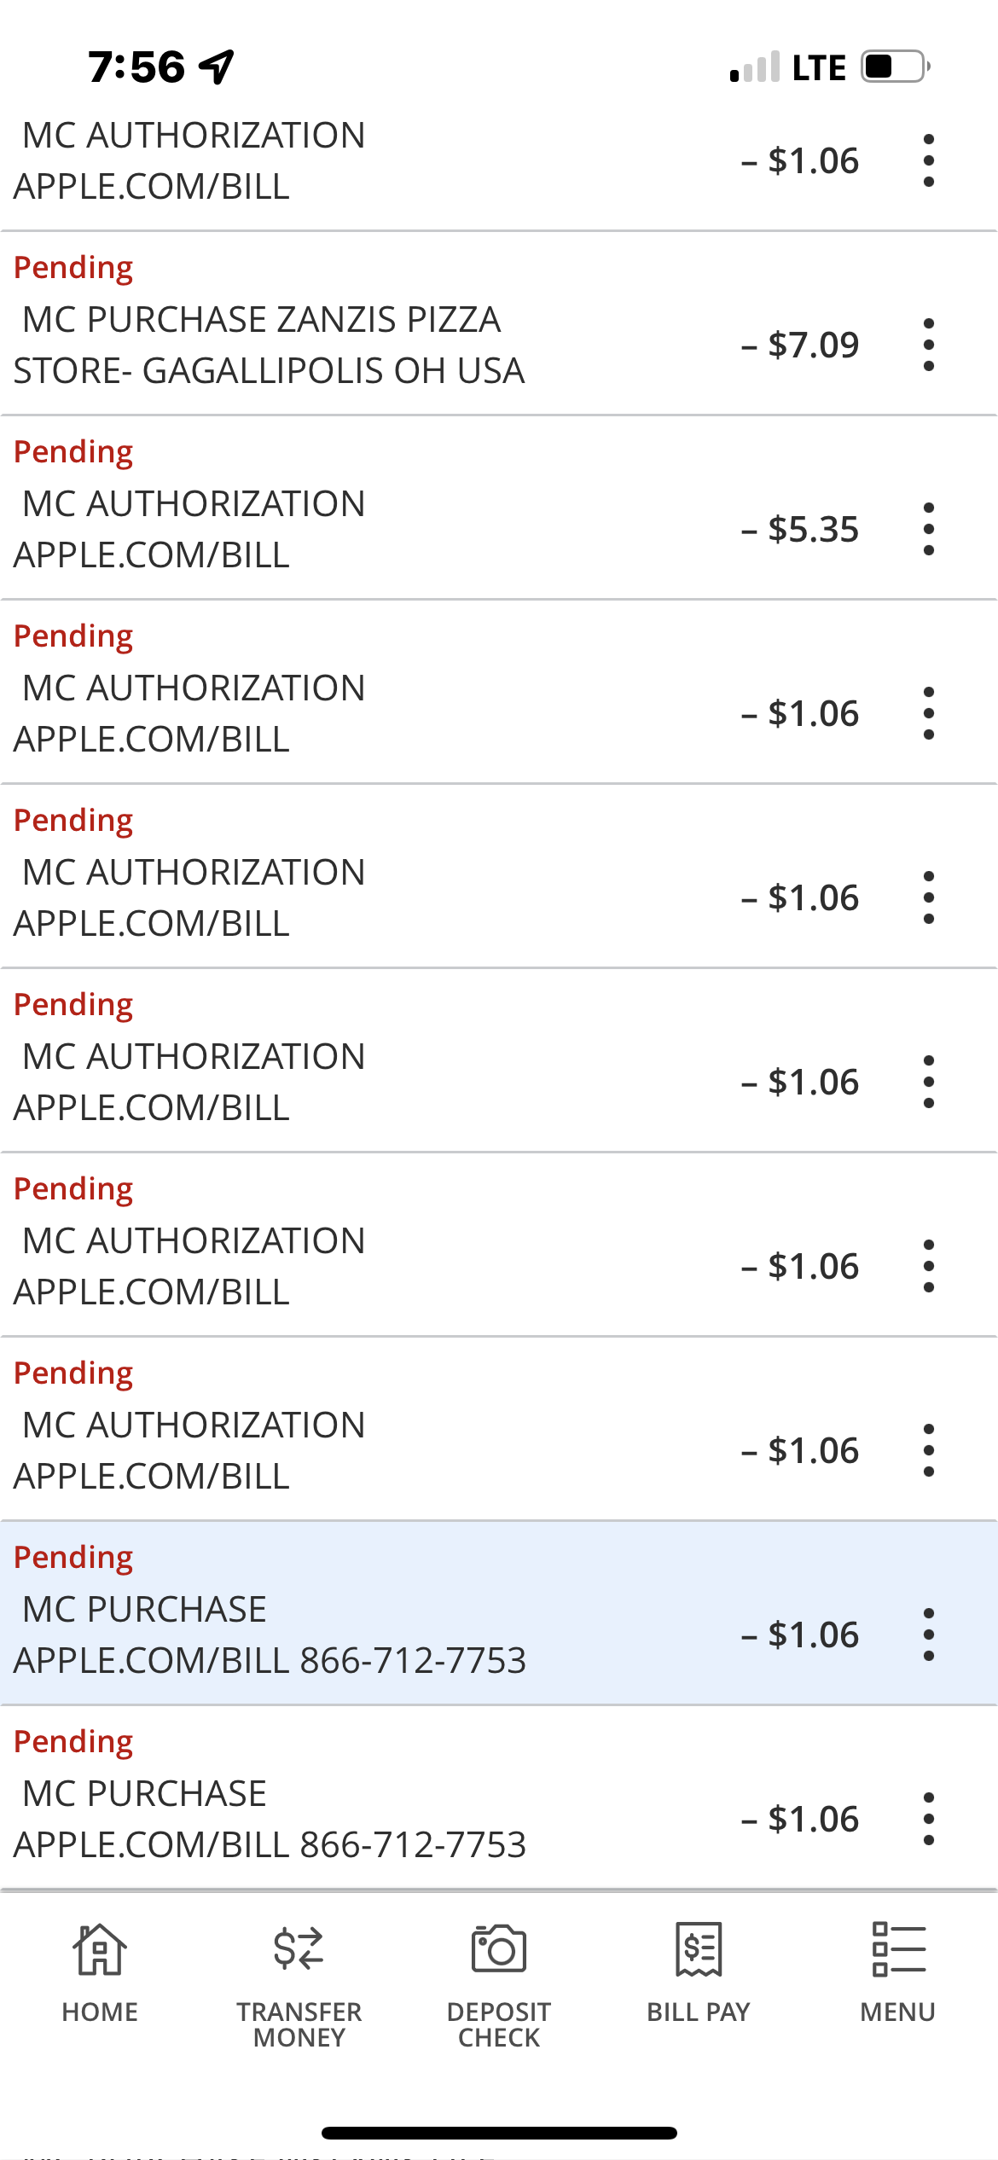This screenshot has height=2160, width=998.
Task: Tap the highlighted APPLE.COM/BILL 866-712-7753 row
Action: [x=269, y=1635]
